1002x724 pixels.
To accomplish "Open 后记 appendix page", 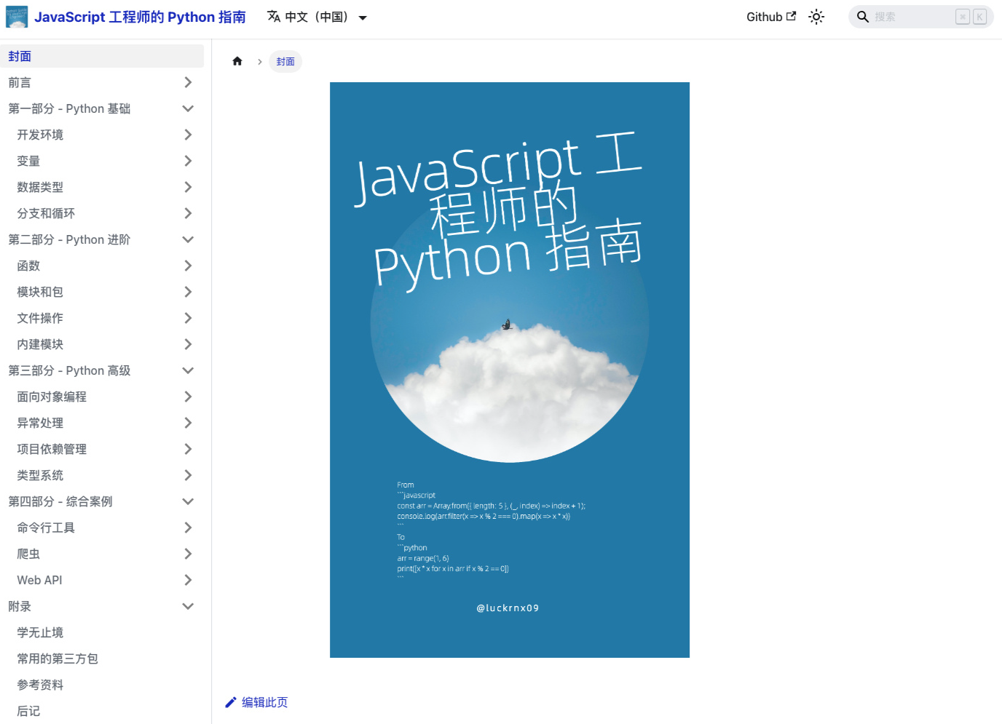I will 28,711.
